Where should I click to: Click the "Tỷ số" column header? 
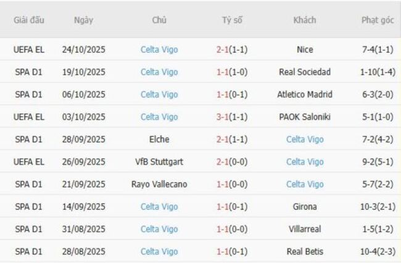coord(232,20)
